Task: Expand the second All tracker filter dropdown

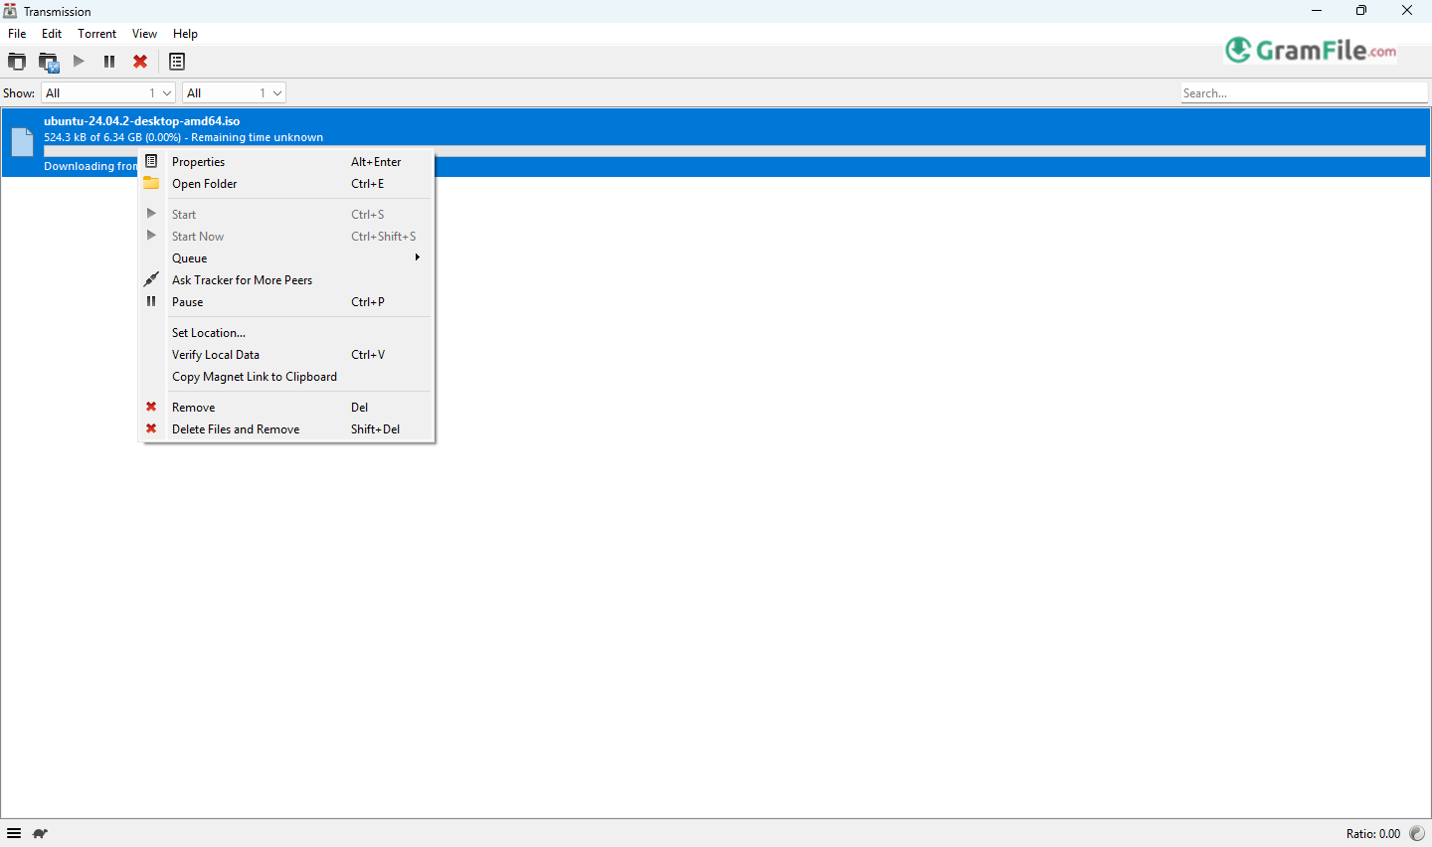Action: [x=235, y=92]
